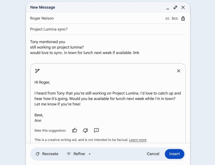Add bcc recipients

(175, 19)
